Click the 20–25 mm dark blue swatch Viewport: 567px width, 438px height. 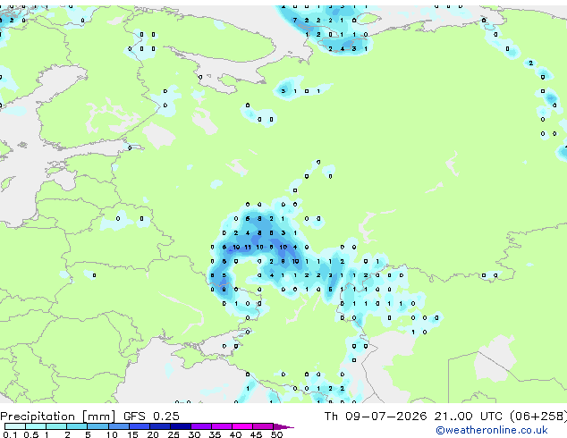(x=160, y=426)
